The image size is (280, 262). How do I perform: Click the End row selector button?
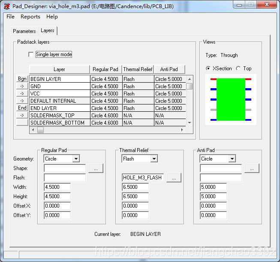(22, 108)
